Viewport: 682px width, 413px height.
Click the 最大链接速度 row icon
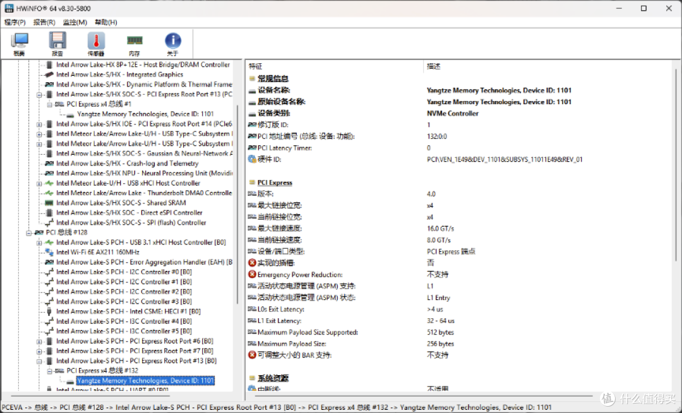pos(252,228)
